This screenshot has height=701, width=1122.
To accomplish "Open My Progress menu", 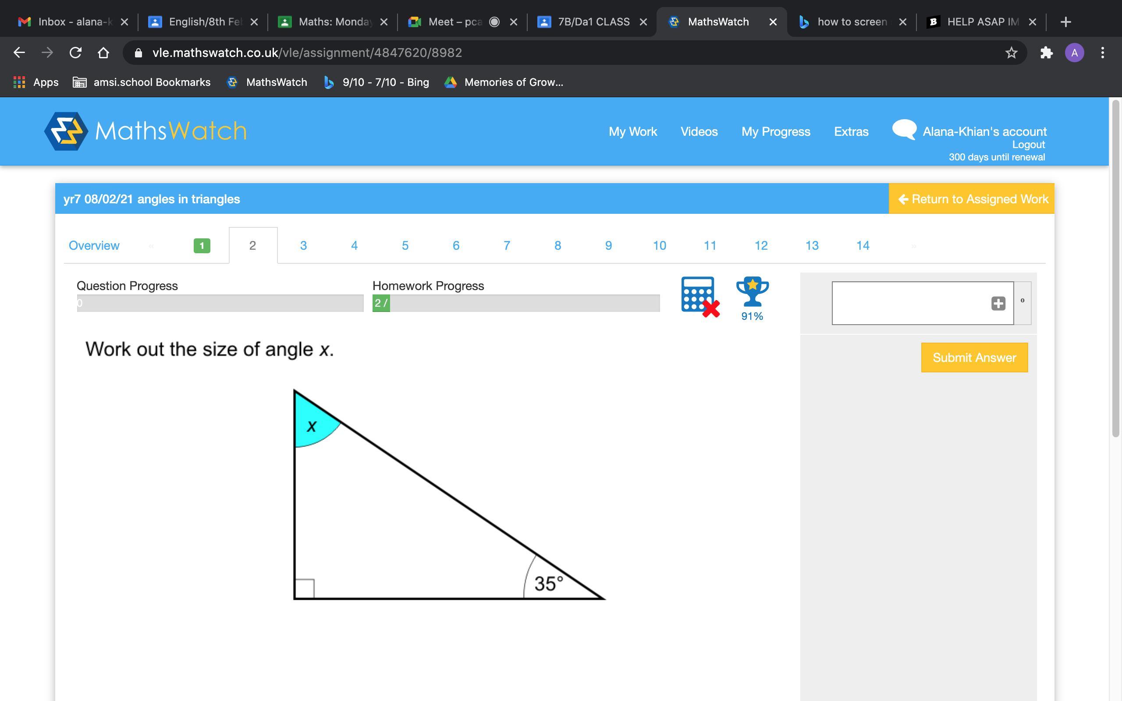I will pos(776,132).
